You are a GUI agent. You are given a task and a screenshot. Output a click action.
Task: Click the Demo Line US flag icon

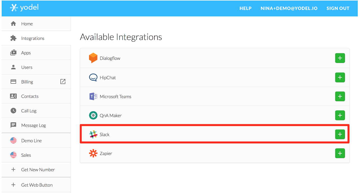13,141
